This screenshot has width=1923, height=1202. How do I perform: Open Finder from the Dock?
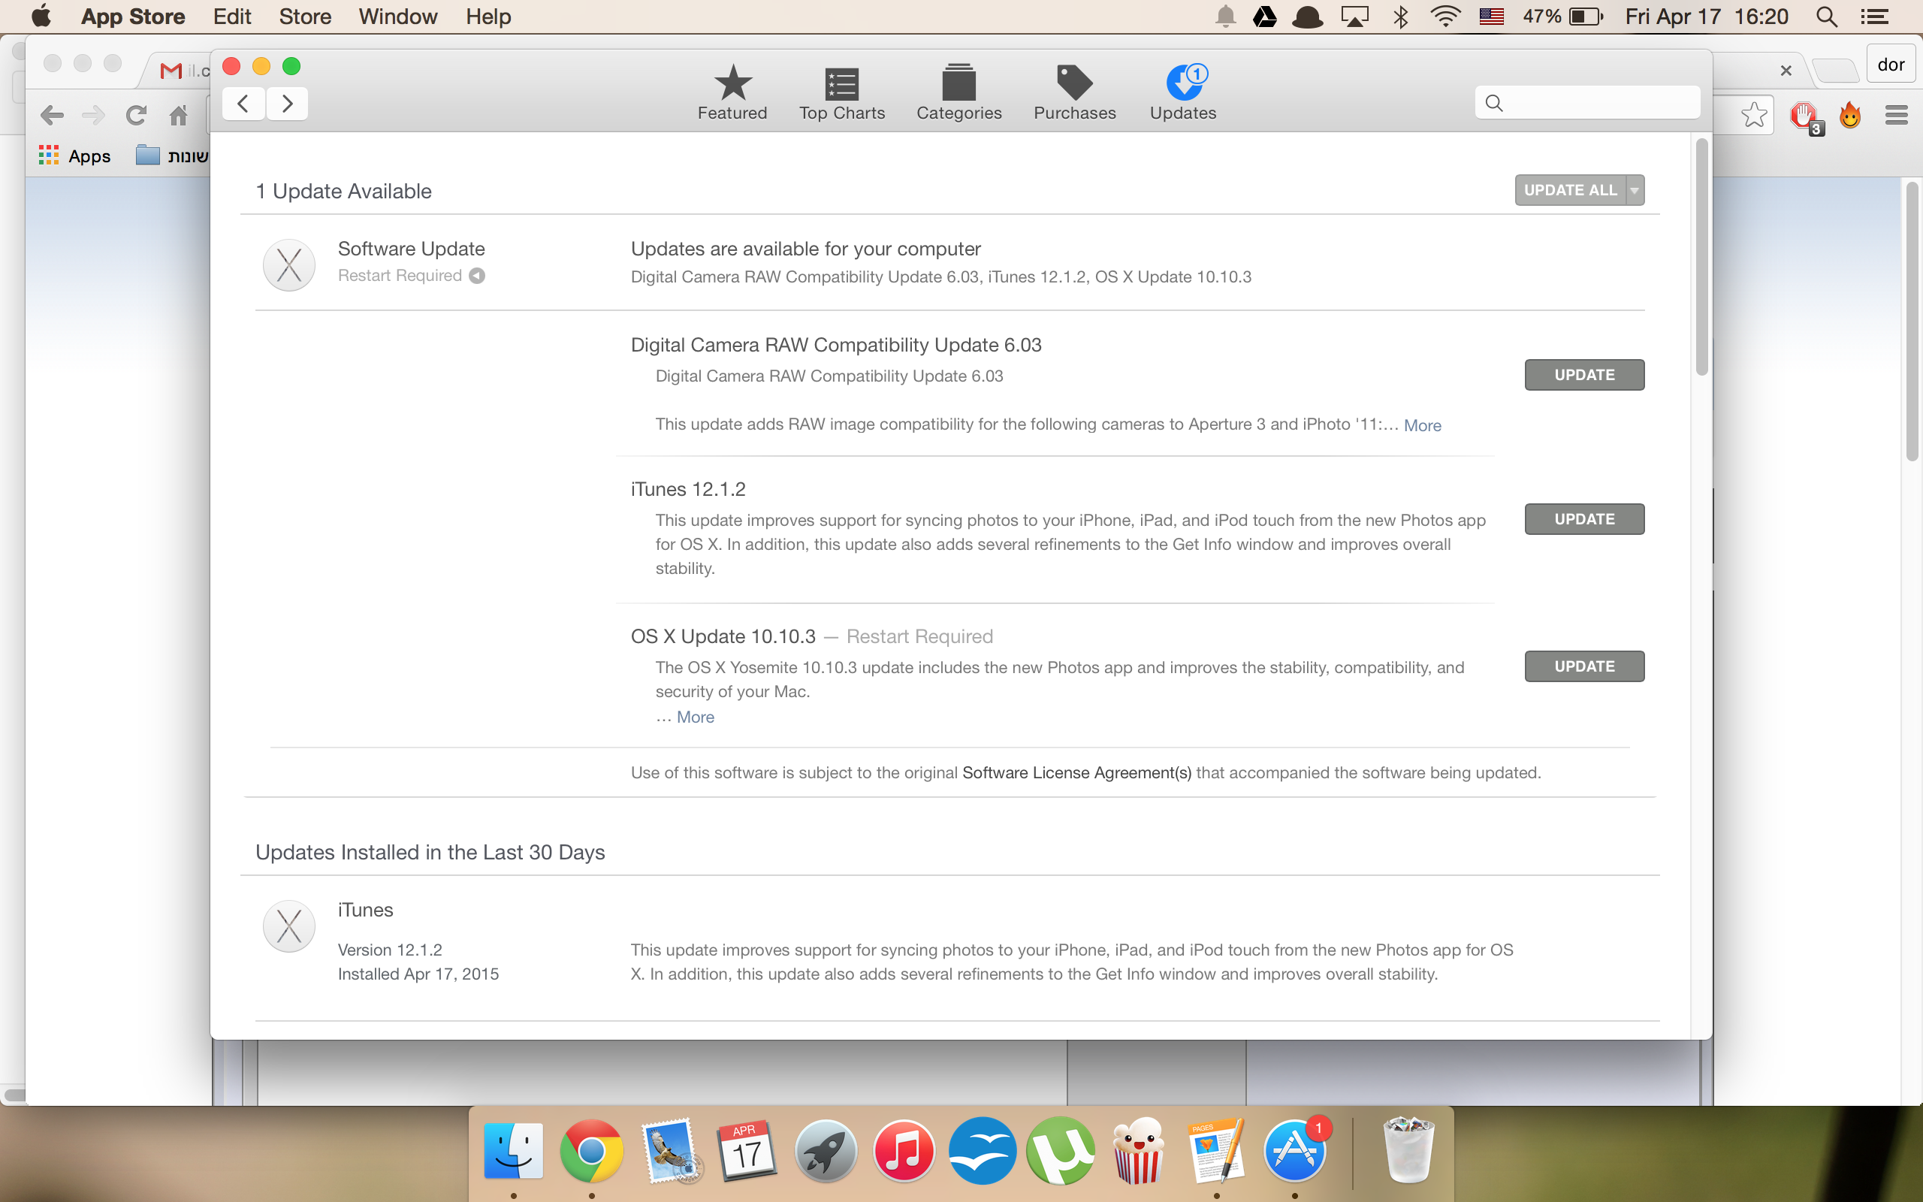pyautogui.click(x=513, y=1151)
